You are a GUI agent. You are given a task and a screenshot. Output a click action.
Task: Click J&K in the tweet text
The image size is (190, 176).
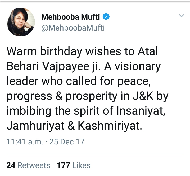143,96
